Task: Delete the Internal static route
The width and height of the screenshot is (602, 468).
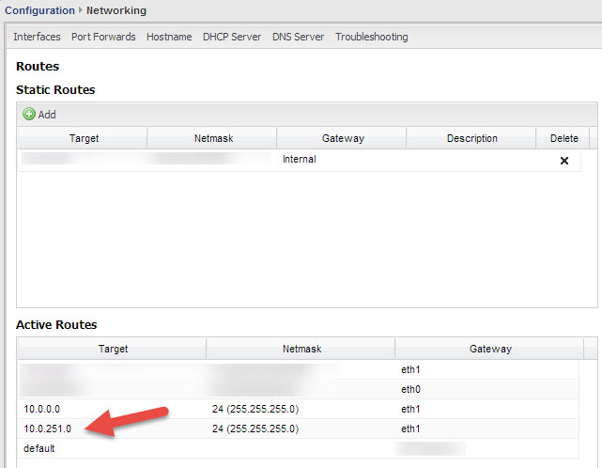Action: pyautogui.click(x=564, y=161)
